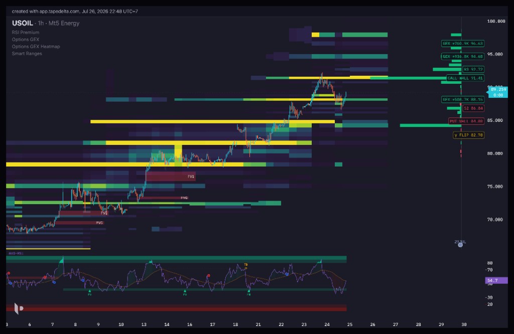Screen dimensions: 514x334
Task: Click date 18 on the time axis
Action: [x=235, y=324]
